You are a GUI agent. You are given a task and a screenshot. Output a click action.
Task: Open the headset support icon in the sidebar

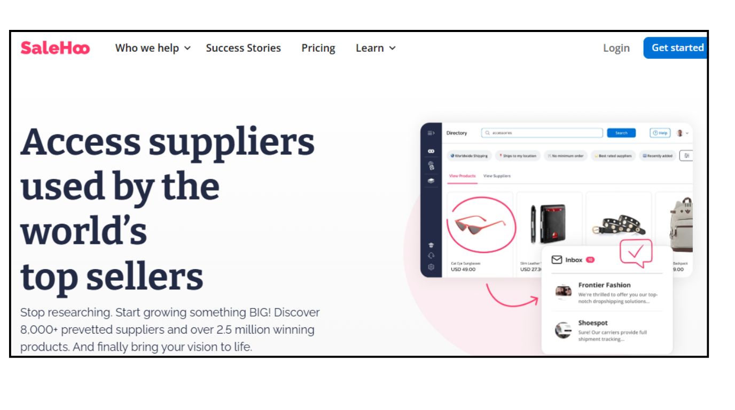(x=431, y=256)
